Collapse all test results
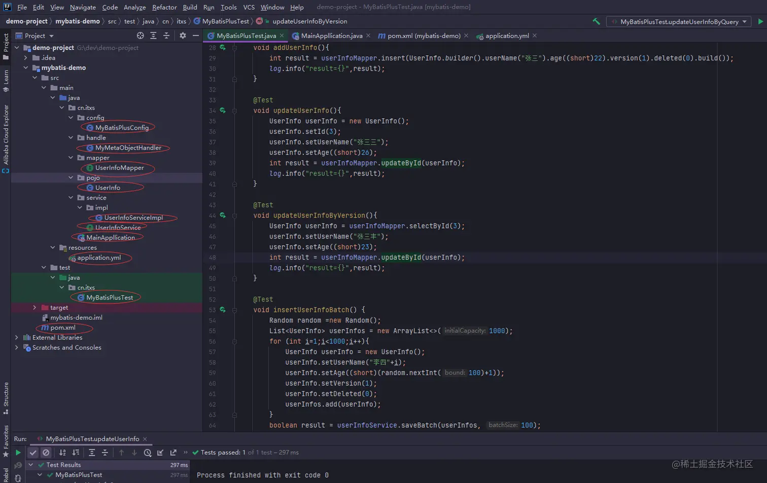The image size is (767, 483). pos(105,453)
